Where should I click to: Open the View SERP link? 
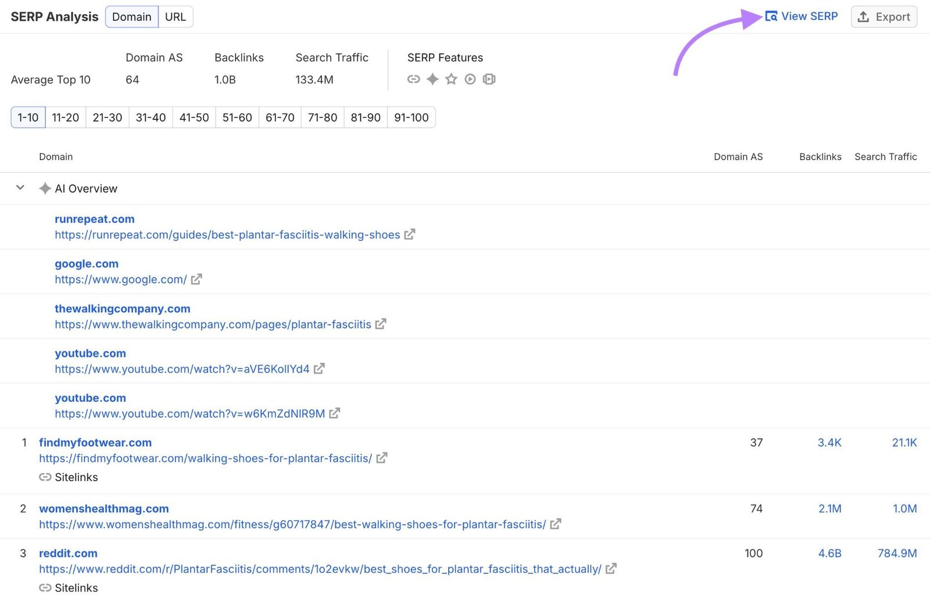802,16
